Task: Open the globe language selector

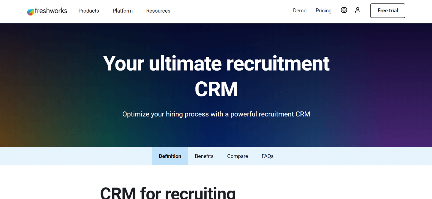Action: [x=344, y=10]
